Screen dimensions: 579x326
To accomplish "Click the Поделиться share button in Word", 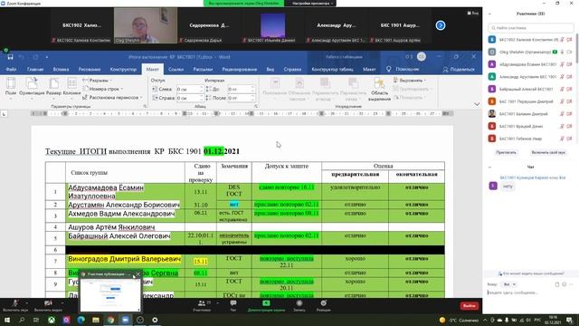I will click(x=459, y=69).
